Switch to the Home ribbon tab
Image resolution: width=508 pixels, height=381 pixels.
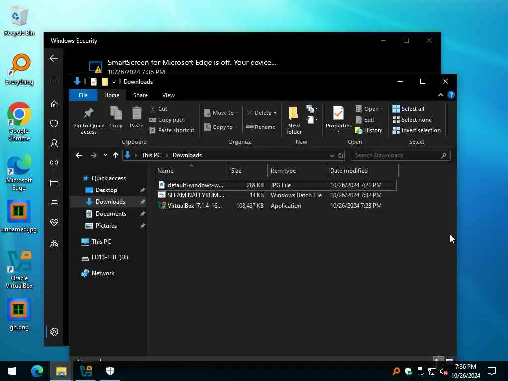[112, 95]
